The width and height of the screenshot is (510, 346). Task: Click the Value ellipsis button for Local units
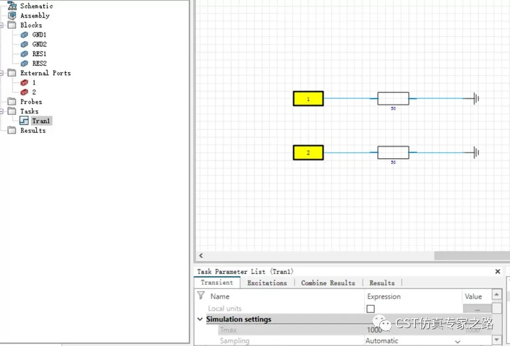point(476,307)
